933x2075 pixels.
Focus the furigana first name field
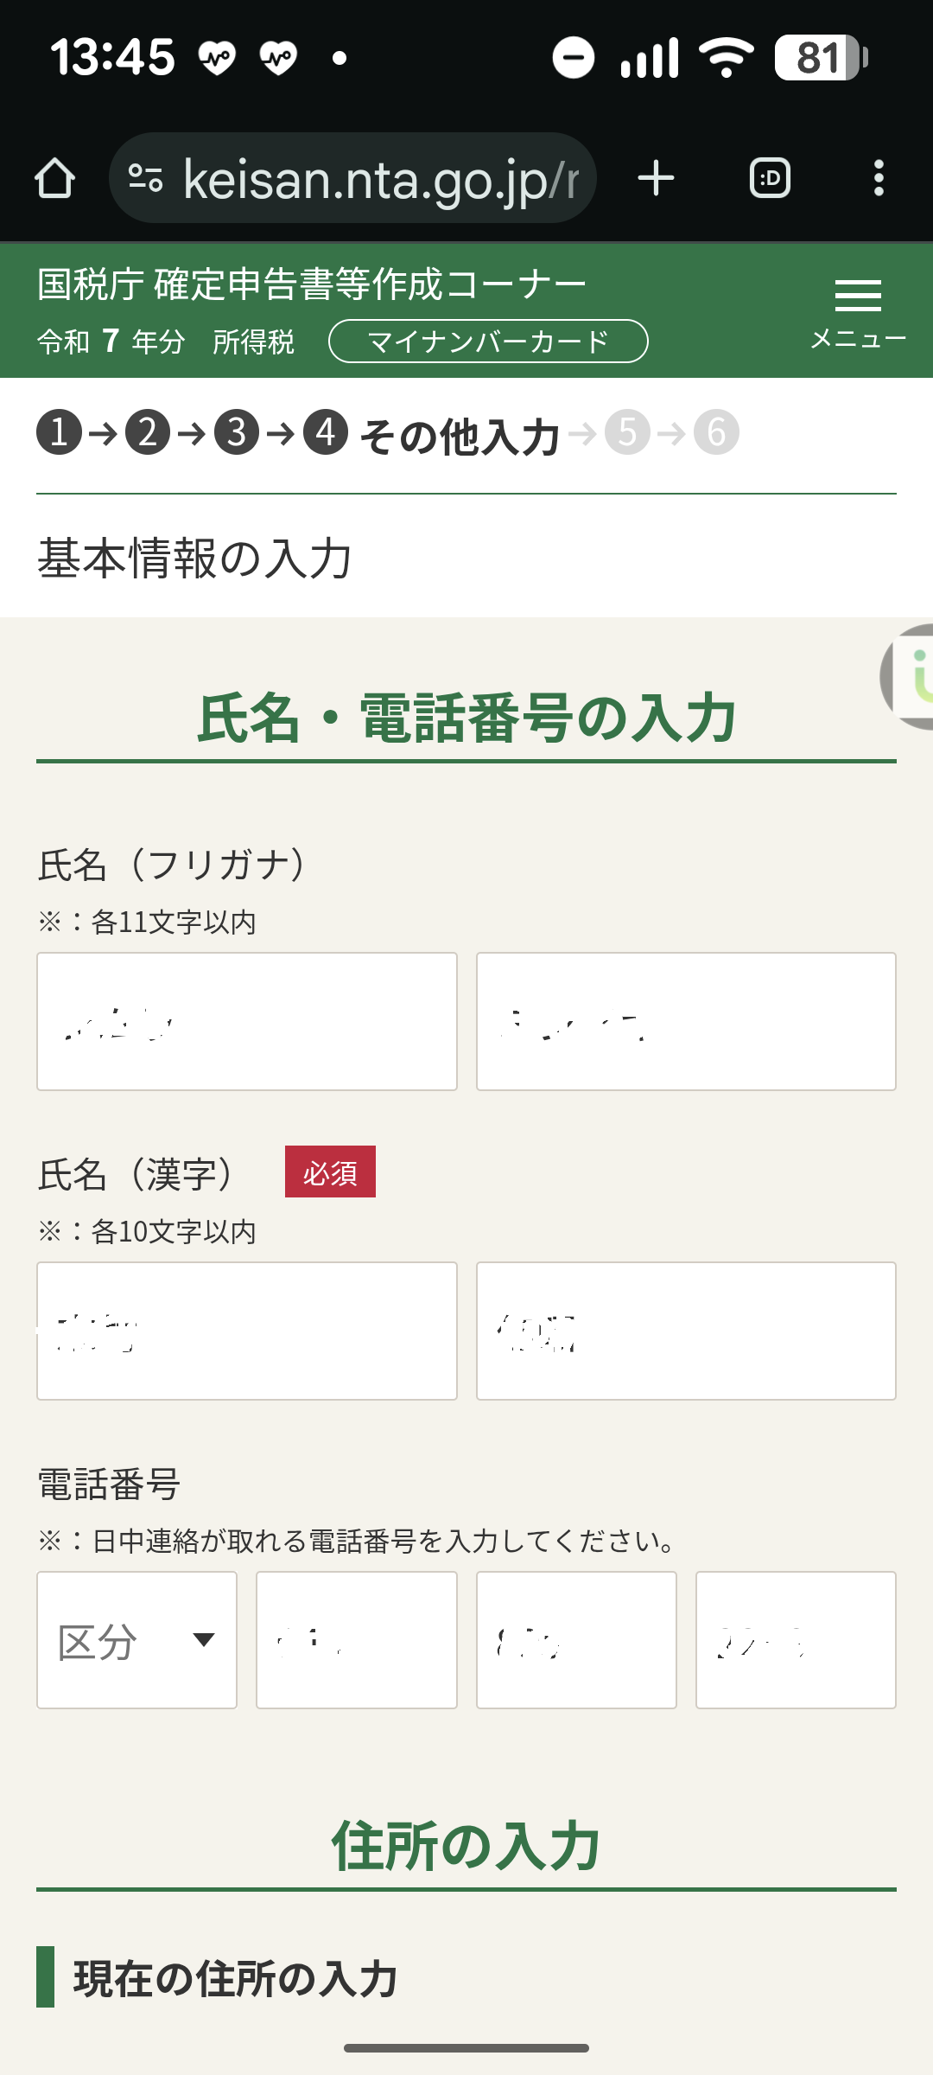686,1021
